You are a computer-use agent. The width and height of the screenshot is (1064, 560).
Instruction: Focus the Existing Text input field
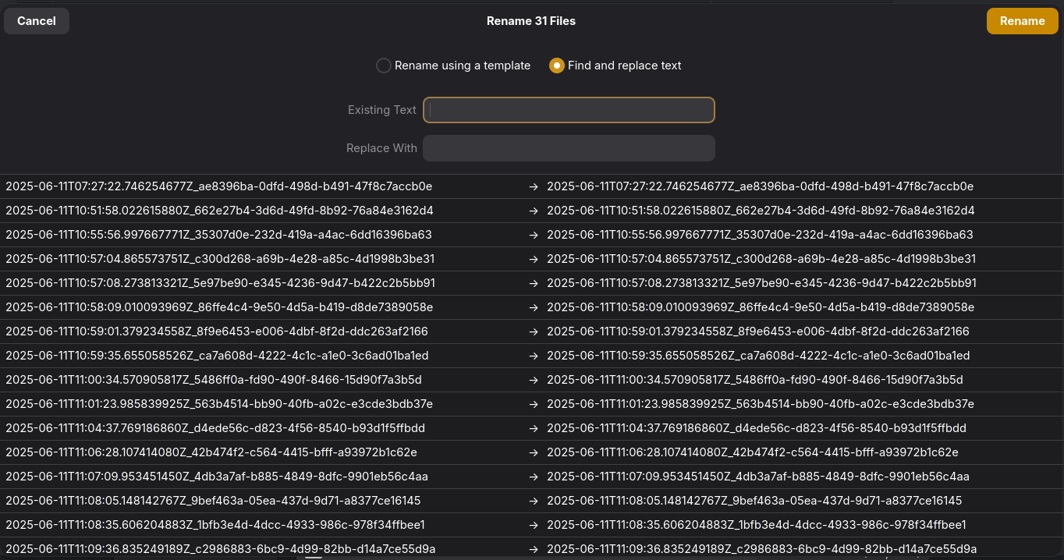pos(569,110)
